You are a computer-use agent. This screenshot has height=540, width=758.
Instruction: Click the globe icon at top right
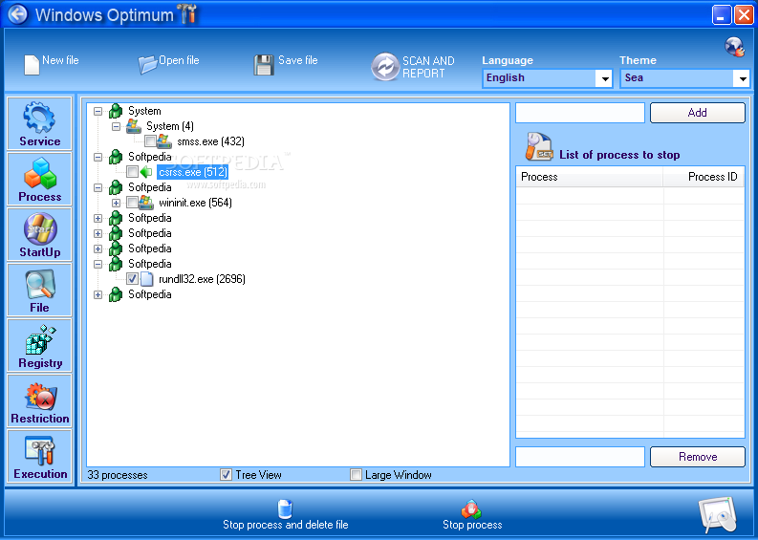tap(734, 47)
